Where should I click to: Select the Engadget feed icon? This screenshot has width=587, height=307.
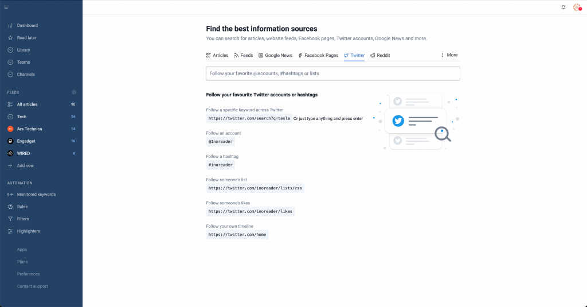coord(10,141)
